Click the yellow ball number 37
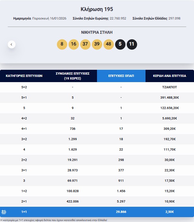Image resolution: width=194 pixels, height=222 pixels. [x=85, y=44]
